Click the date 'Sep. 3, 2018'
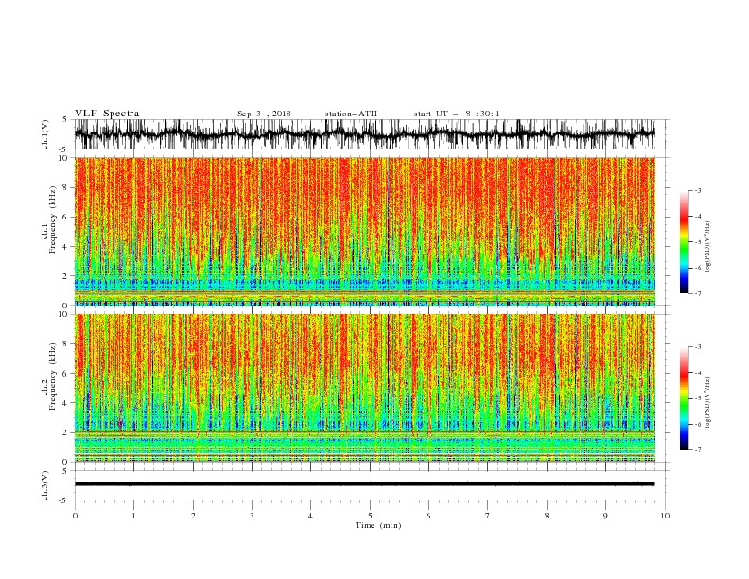 pos(264,114)
